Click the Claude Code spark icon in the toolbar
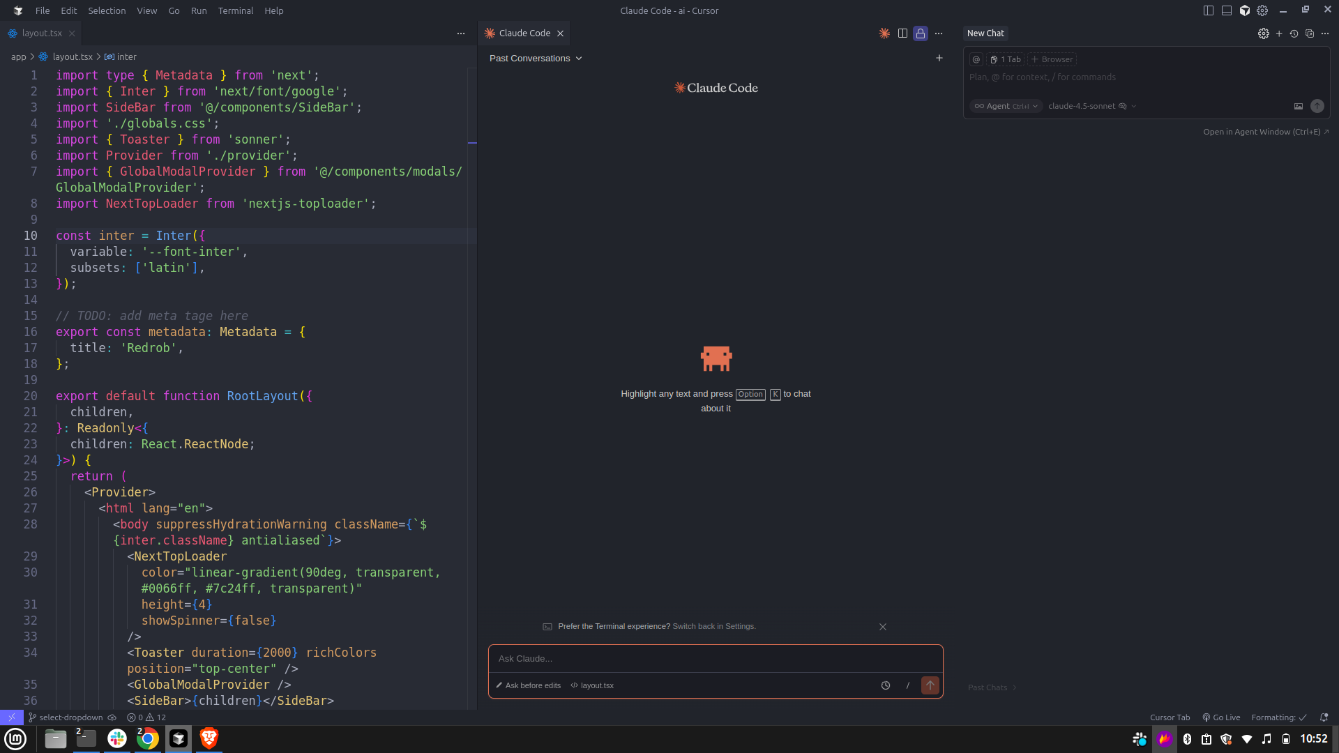 884,33
